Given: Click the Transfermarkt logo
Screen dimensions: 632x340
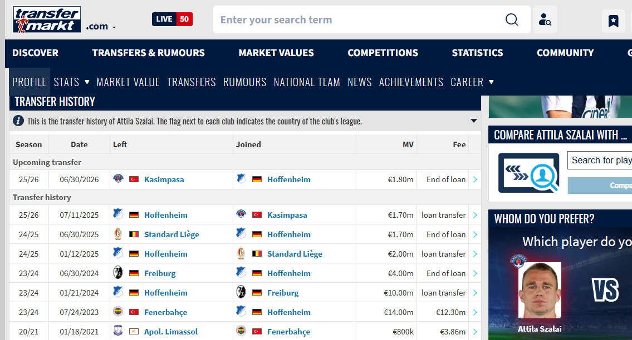Looking at the screenshot, I should tap(47, 20).
